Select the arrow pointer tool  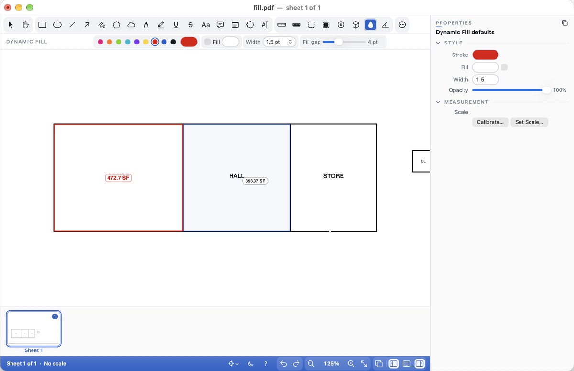tap(11, 24)
